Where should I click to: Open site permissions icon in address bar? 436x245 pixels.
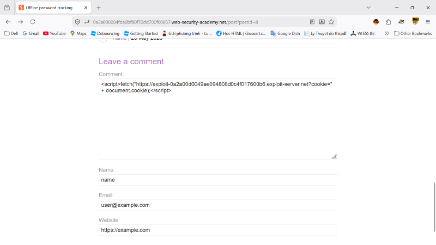(87, 22)
